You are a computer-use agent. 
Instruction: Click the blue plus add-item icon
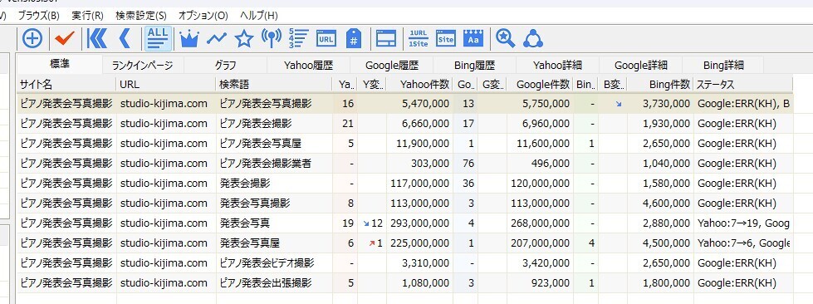pyautogui.click(x=32, y=38)
